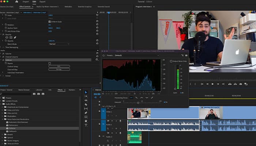Filter by 32-bit Color effects icon
This screenshot has height=146, width=256.
[x=38, y=94]
